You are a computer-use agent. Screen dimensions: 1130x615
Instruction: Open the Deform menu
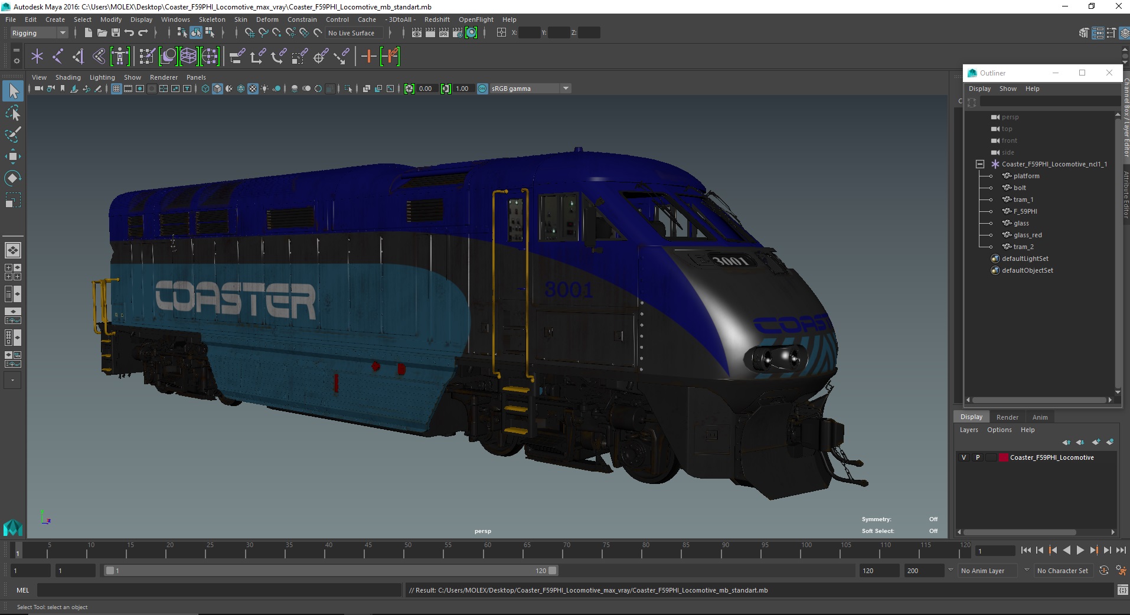pyautogui.click(x=267, y=19)
